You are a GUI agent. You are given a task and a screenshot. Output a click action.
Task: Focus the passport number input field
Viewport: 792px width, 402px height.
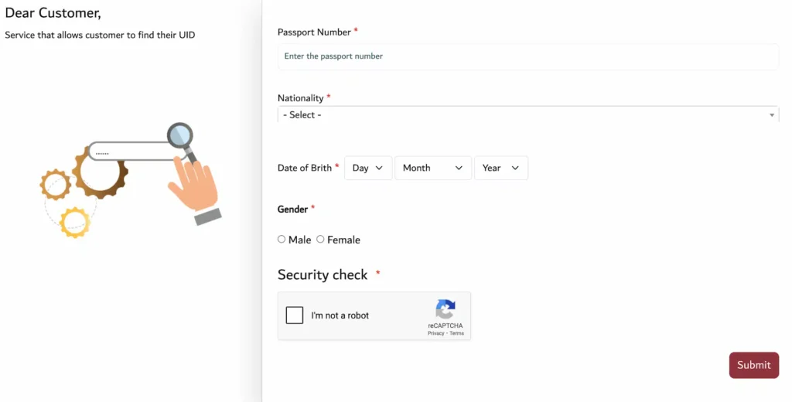pyautogui.click(x=527, y=56)
